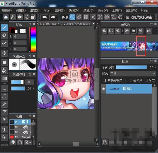Check the Protect Alpha (保护透明度) checkbox

pyautogui.click(x=104, y=81)
